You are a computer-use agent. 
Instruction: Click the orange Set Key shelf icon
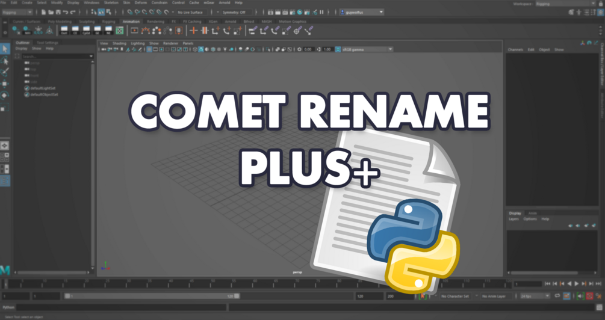[x=194, y=31]
